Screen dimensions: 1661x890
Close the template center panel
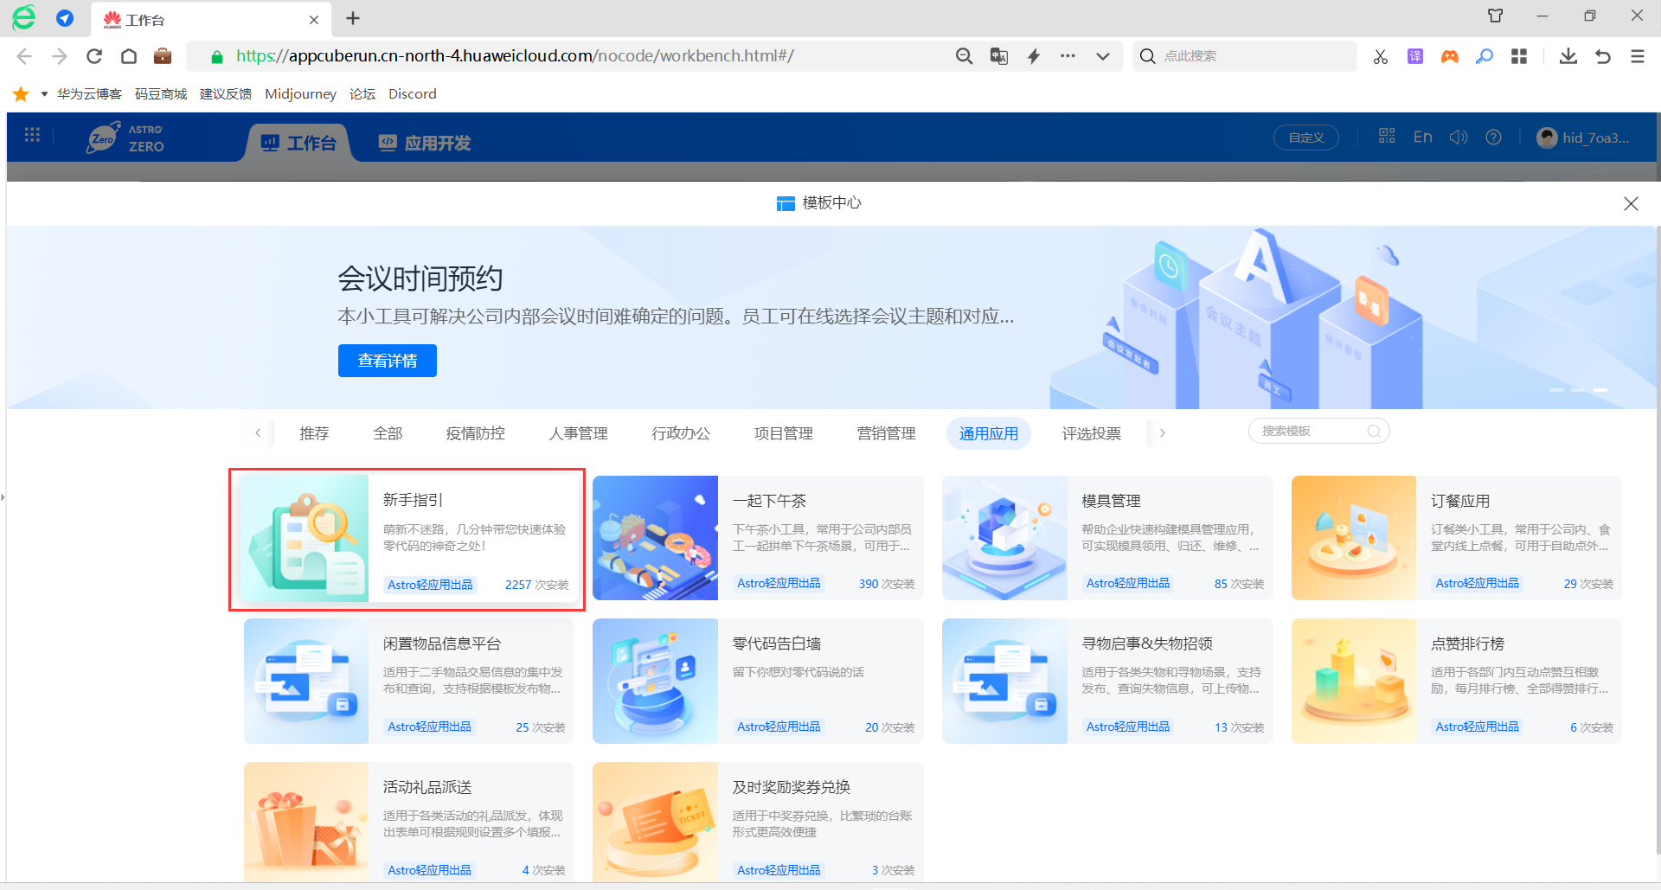[1631, 203]
